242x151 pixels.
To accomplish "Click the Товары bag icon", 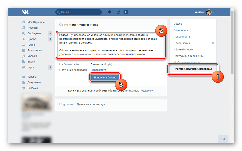I will tap(23, 77).
